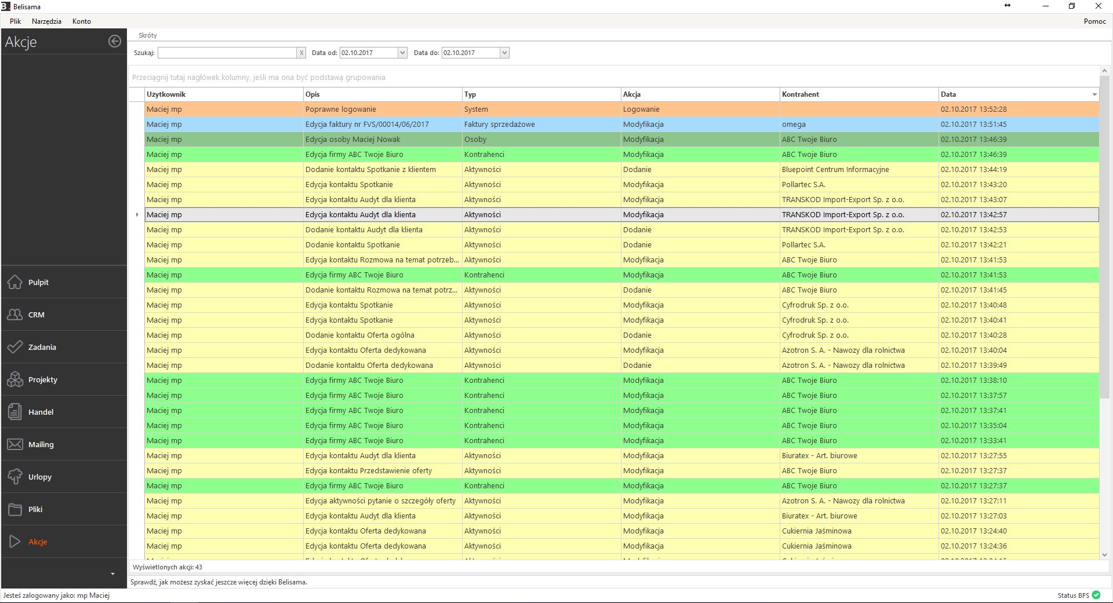Viewport: 1113px width, 603px height.
Task: Click the Pulpit home icon in sidebar
Action: tap(15, 282)
